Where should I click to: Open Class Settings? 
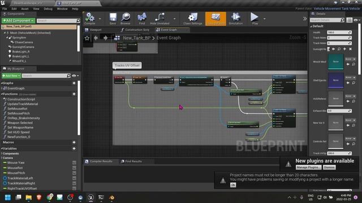click(192, 19)
